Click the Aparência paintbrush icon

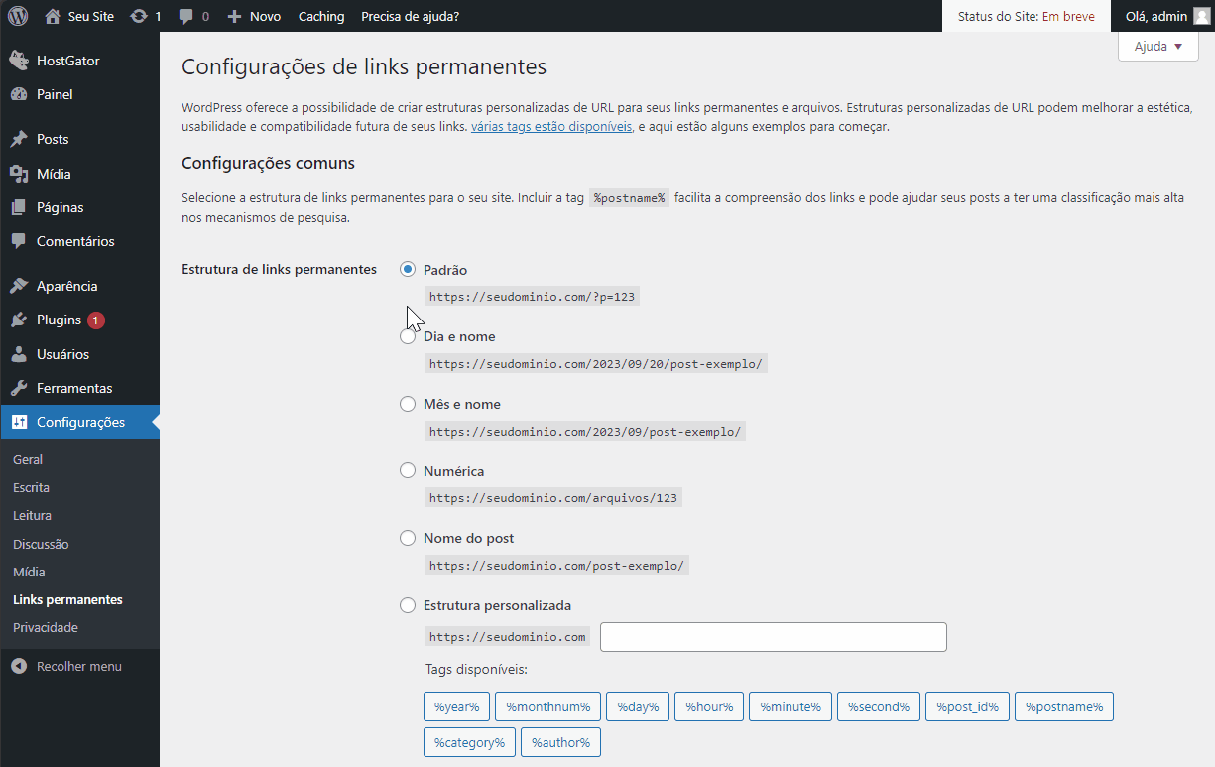[19, 286]
